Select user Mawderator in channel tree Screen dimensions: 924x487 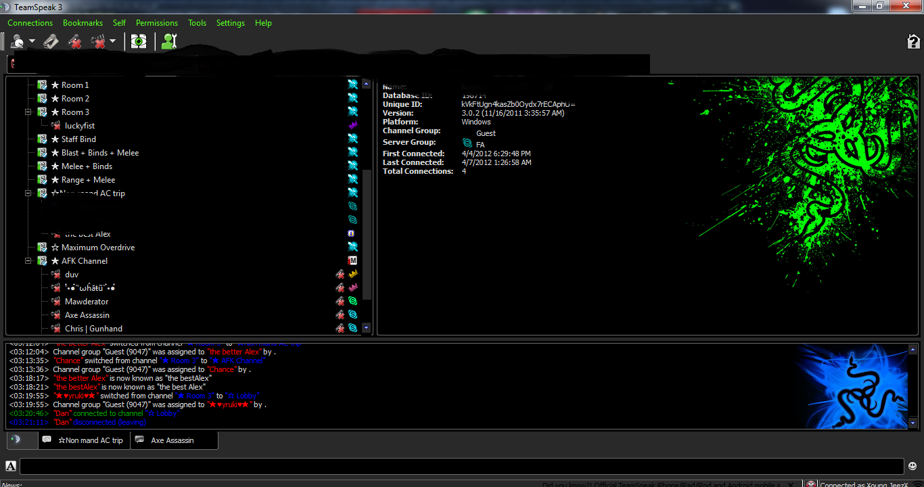87,302
